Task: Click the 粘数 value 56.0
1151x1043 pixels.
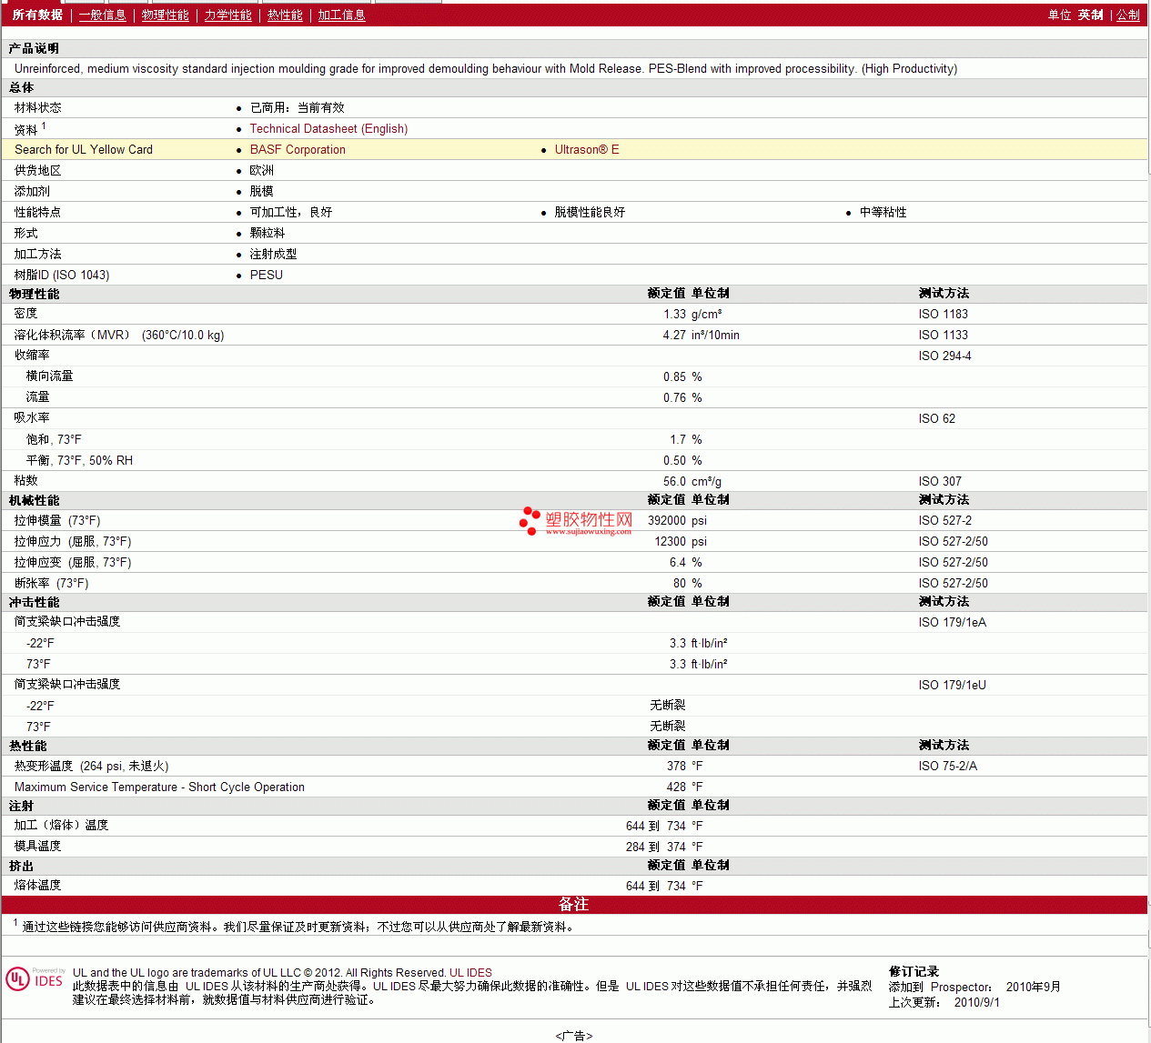Action: (x=674, y=482)
